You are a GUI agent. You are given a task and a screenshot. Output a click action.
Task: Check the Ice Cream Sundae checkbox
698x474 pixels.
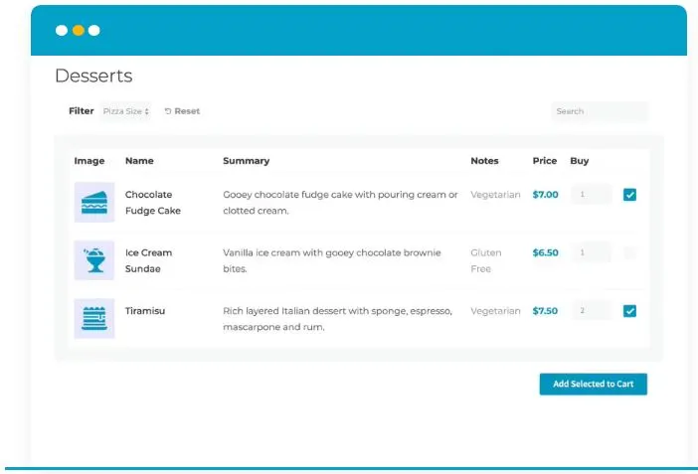(629, 253)
